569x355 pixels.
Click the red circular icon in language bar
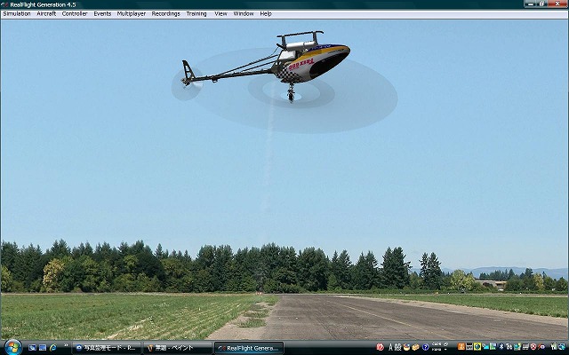[x=381, y=347]
